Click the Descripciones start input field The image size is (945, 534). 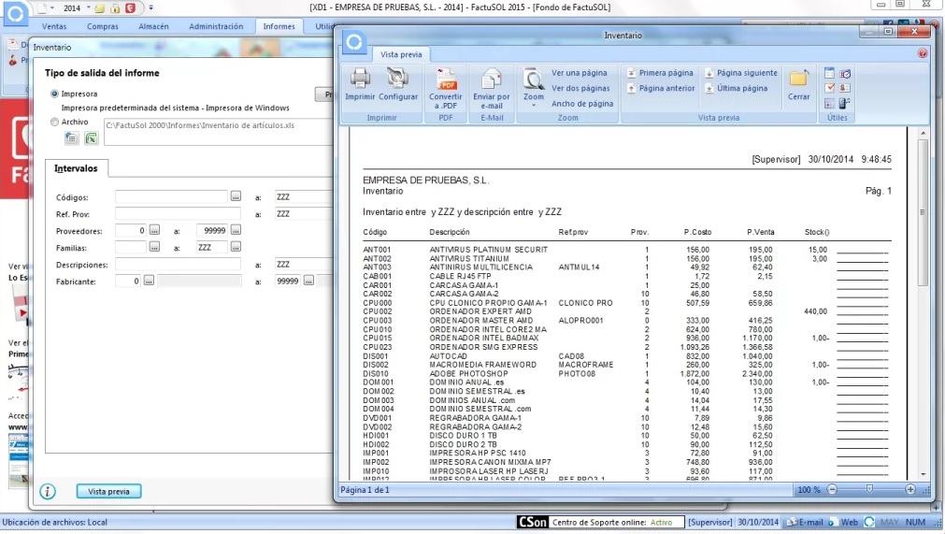coord(178,265)
